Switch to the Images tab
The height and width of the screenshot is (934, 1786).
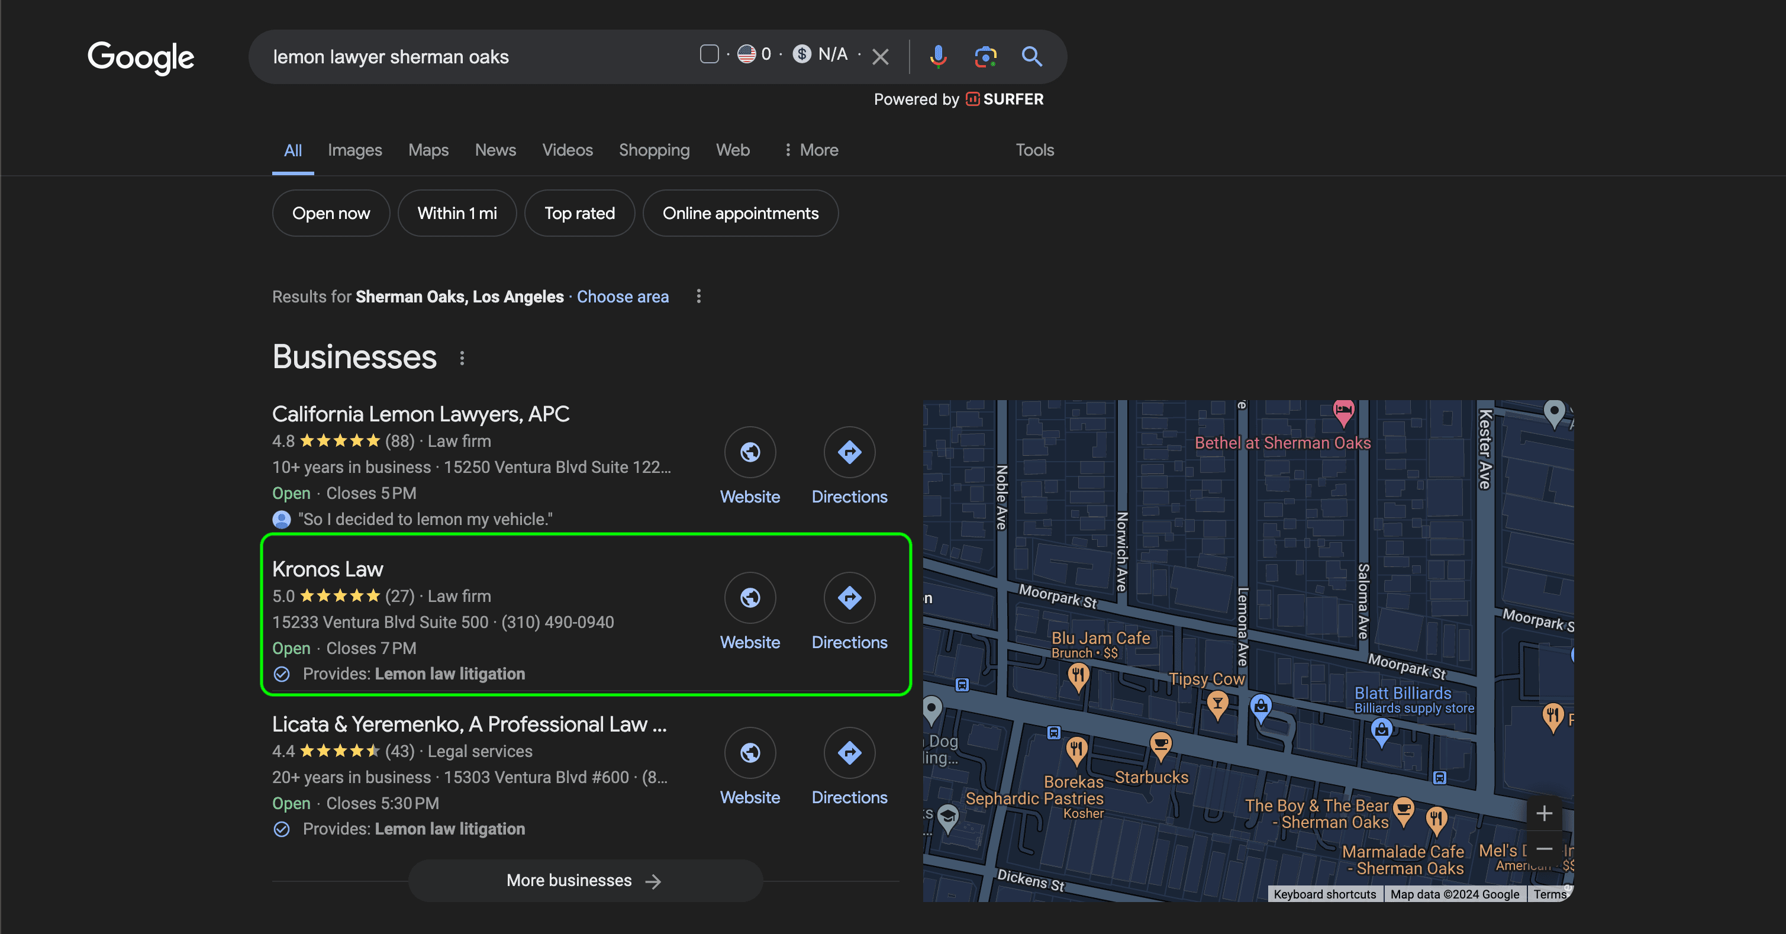click(354, 150)
